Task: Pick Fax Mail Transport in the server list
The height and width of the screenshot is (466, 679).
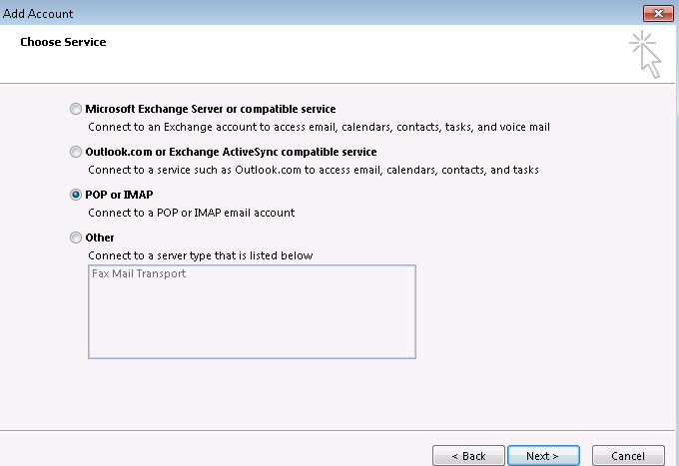Action: click(x=139, y=273)
